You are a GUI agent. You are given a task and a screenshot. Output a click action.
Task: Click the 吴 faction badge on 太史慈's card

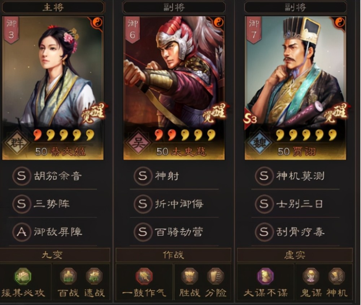(x=138, y=143)
